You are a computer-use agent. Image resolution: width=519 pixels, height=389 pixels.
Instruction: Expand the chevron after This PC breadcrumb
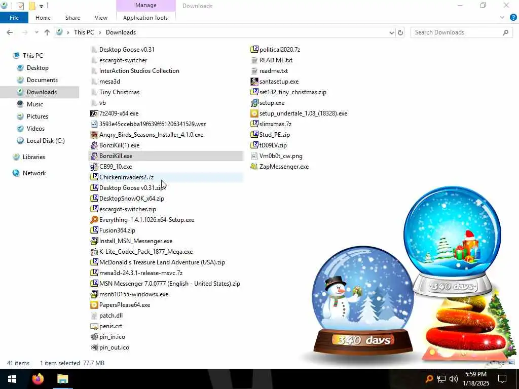coord(100,32)
